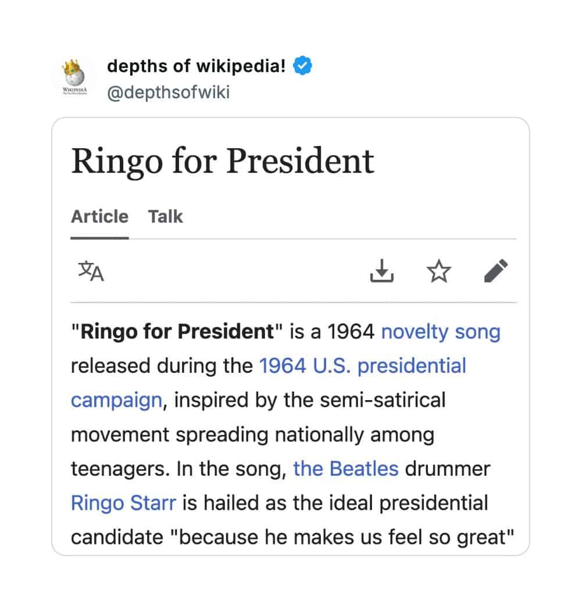This screenshot has width=579, height=606.
Task: Click the blue "campaign" link word
Action: [x=116, y=401]
